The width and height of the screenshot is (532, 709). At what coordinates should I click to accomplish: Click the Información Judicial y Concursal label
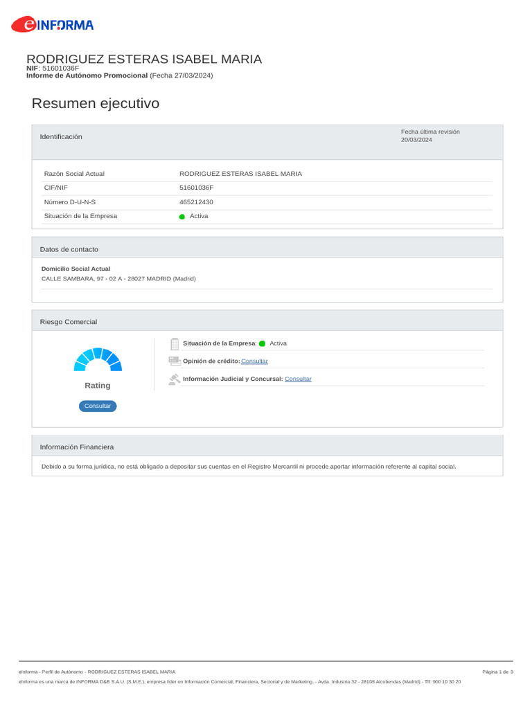tap(233, 379)
